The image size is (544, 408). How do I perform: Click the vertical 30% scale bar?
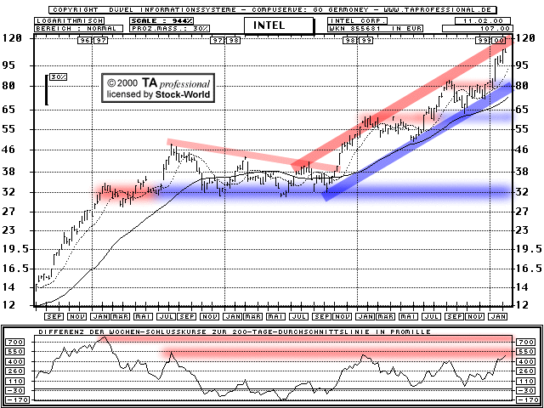46,89
